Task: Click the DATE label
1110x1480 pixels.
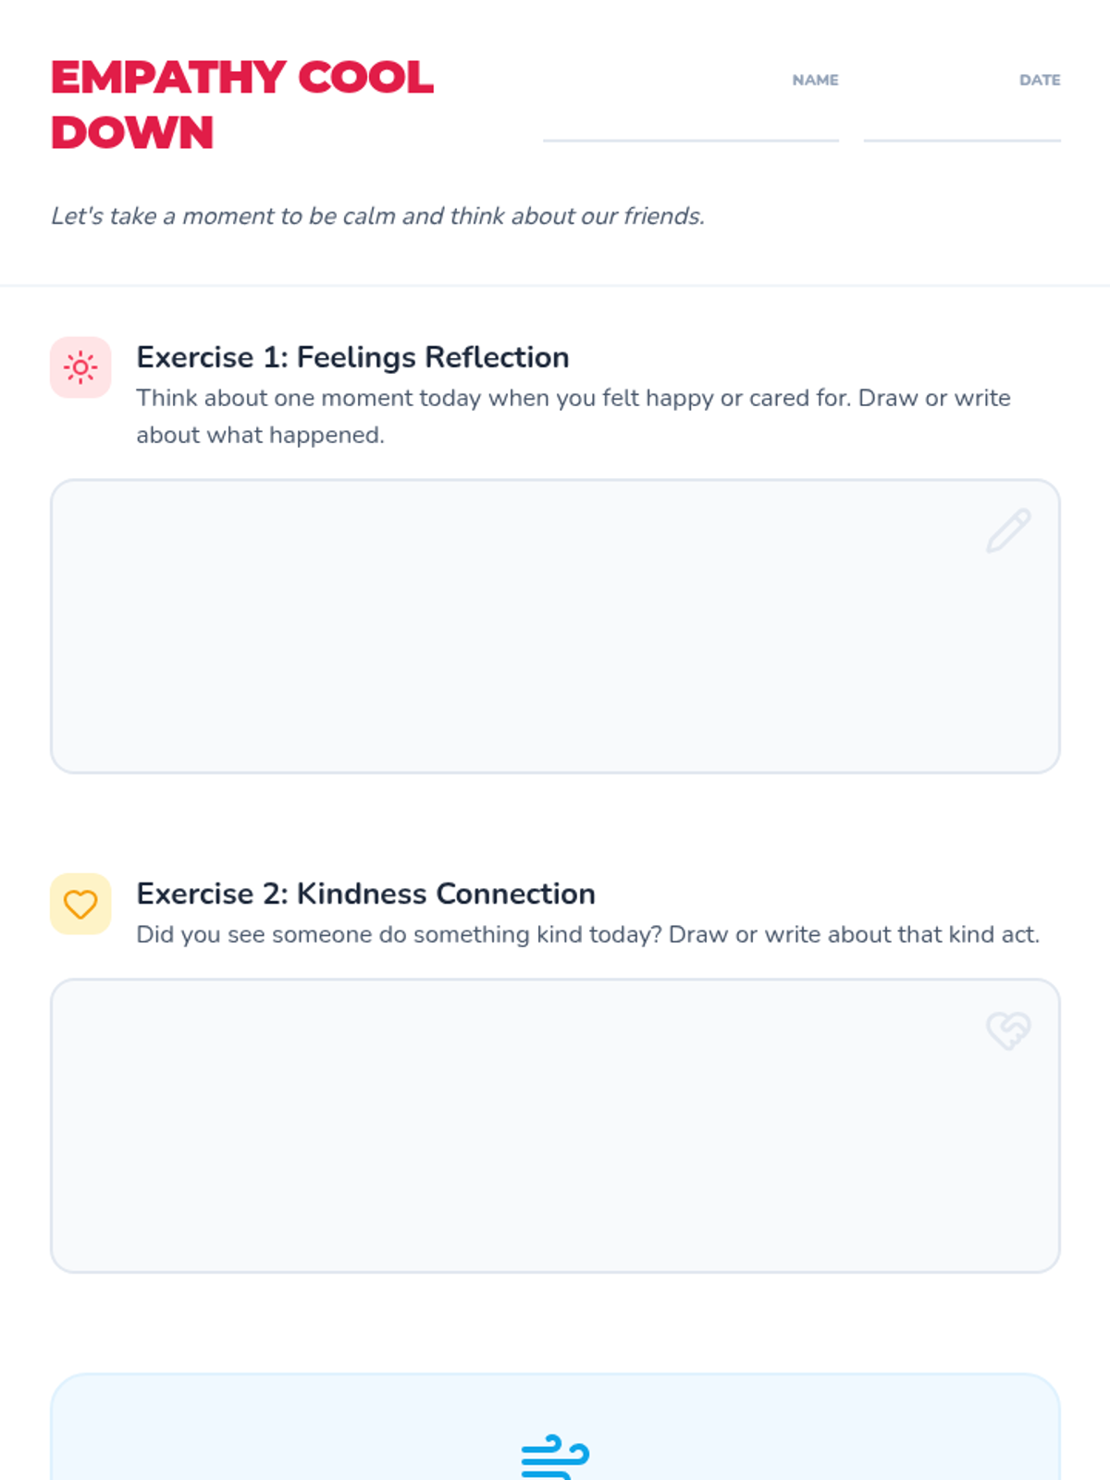Action: pos(1040,80)
